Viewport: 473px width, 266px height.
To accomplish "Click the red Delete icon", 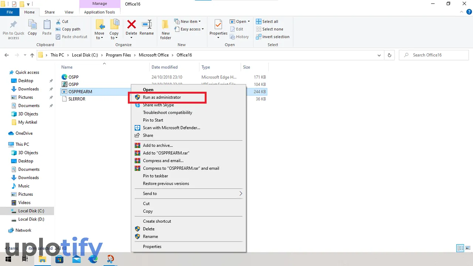I will click(132, 25).
